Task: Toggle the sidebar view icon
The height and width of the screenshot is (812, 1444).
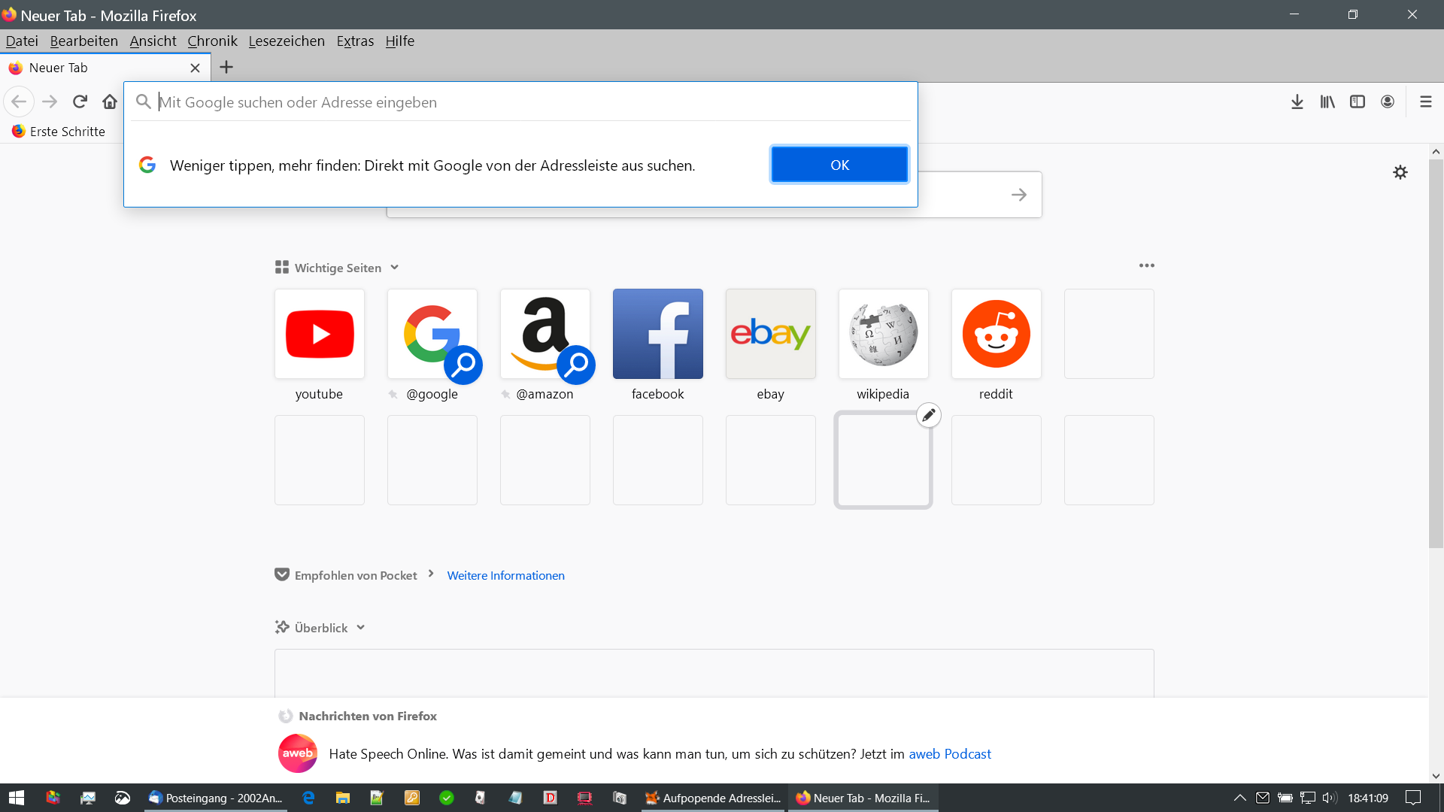Action: coord(1358,101)
